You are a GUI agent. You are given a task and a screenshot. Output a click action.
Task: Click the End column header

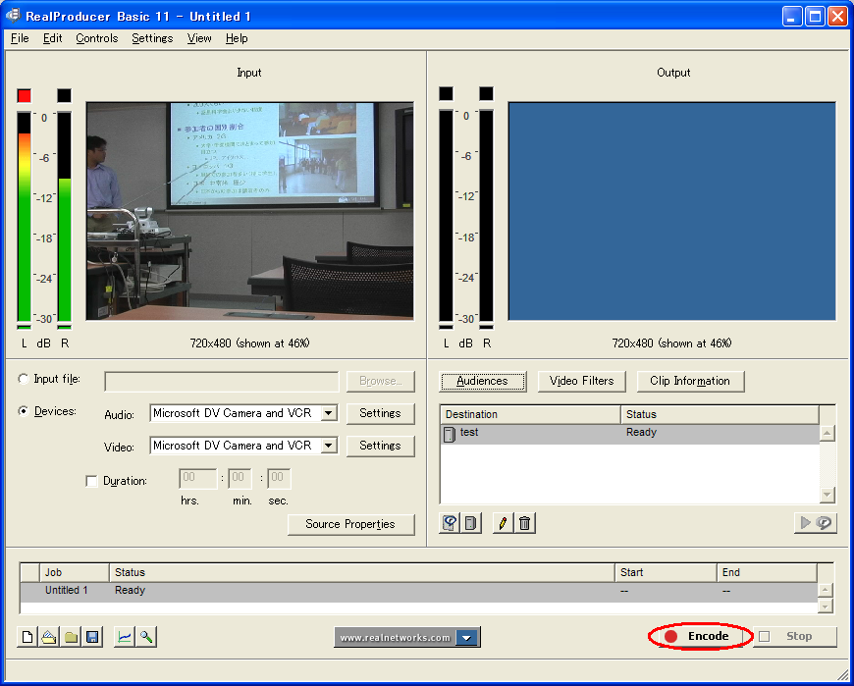(767, 573)
